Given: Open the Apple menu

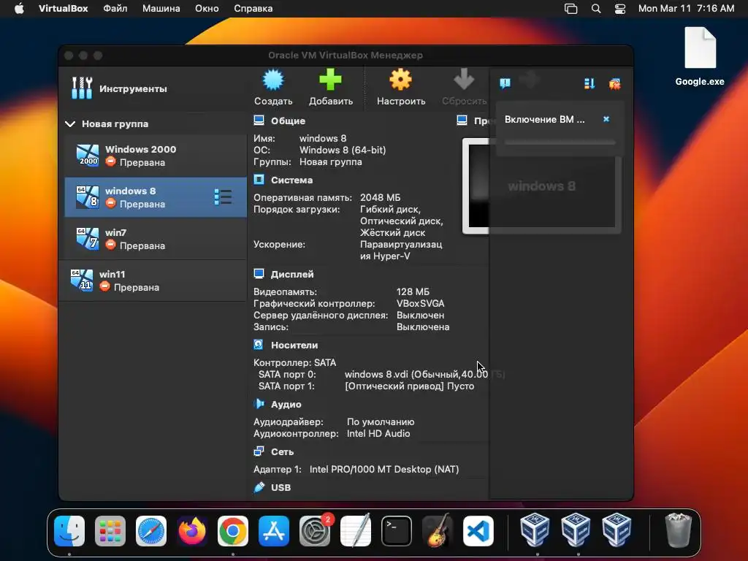Looking at the screenshot, I should (x=19, y=9).
